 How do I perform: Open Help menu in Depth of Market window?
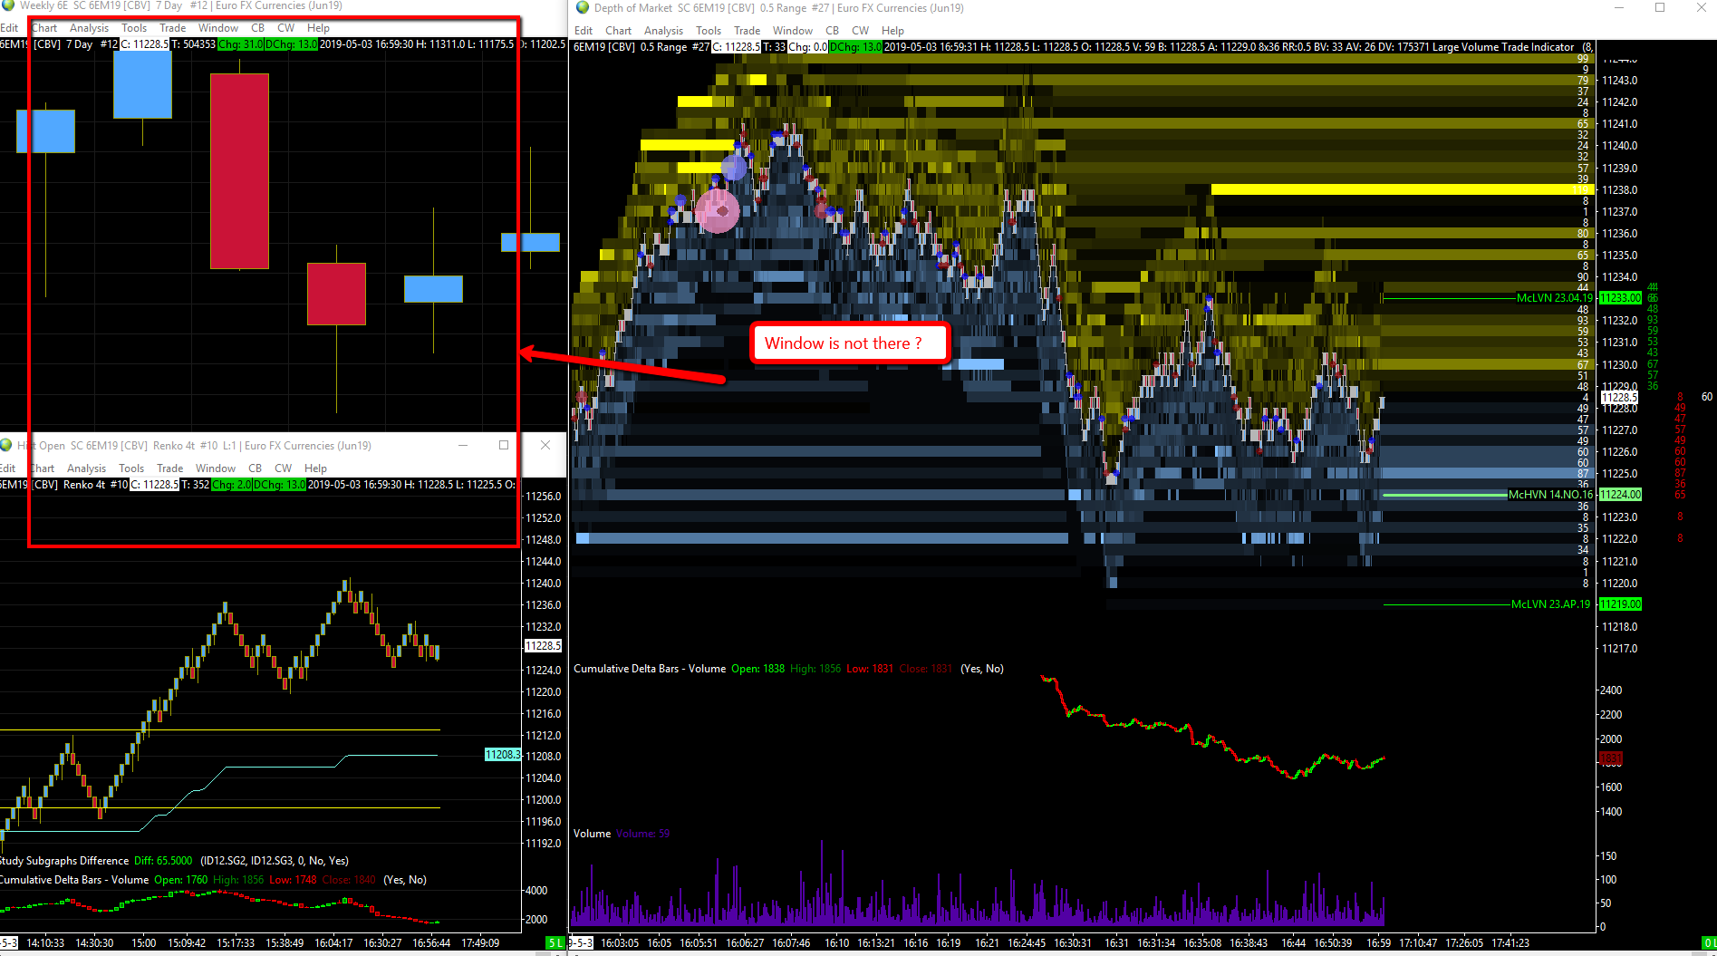pyautogui.click(x=892, y=31)
